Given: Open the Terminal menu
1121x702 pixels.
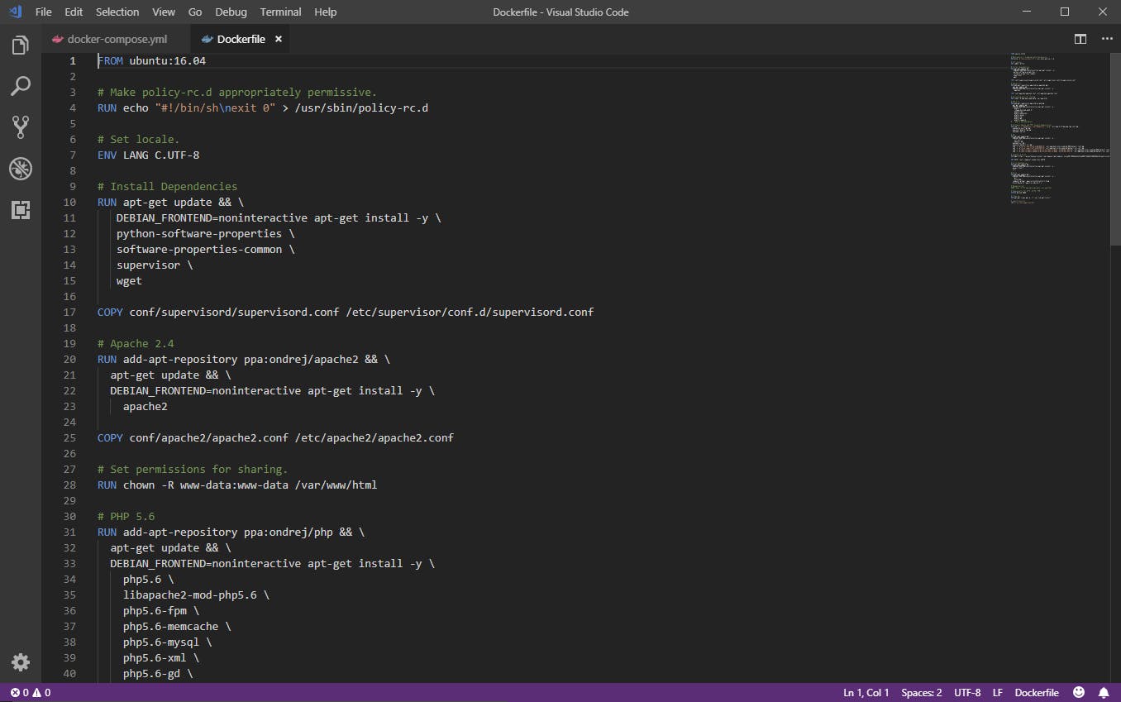Looking at the screenshot, I should tap(280, 12).
